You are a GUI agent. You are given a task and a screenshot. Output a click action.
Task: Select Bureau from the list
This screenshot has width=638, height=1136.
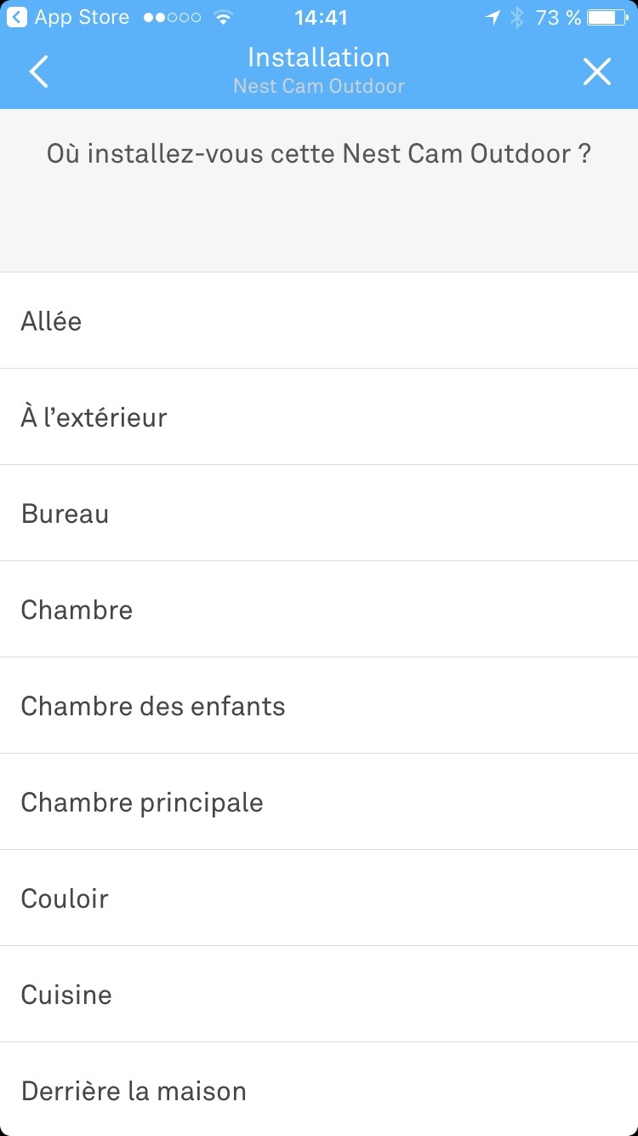tap(319, 513)
